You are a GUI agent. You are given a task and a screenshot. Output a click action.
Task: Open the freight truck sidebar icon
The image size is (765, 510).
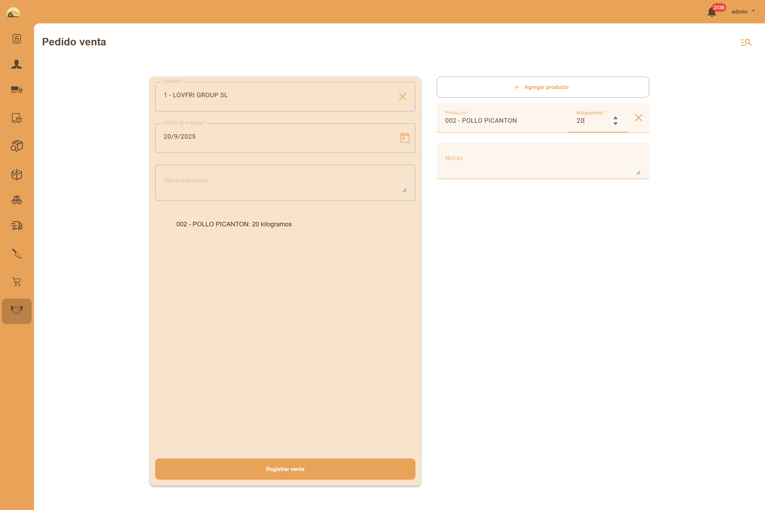pyautogui.click(x=16, y=90)
